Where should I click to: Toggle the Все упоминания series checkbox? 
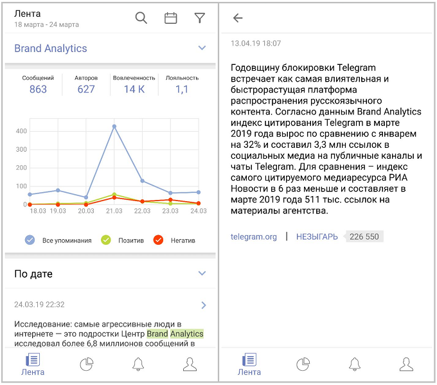[30, 240]
